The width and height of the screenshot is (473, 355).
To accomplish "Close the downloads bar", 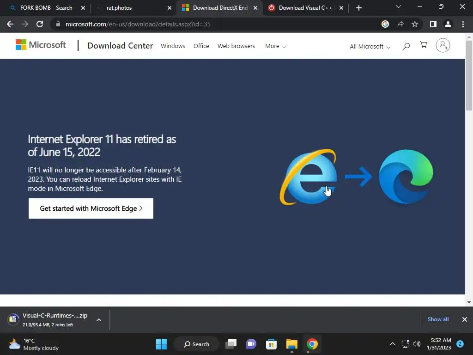I will pyautogui.click(x=465, y=319).
